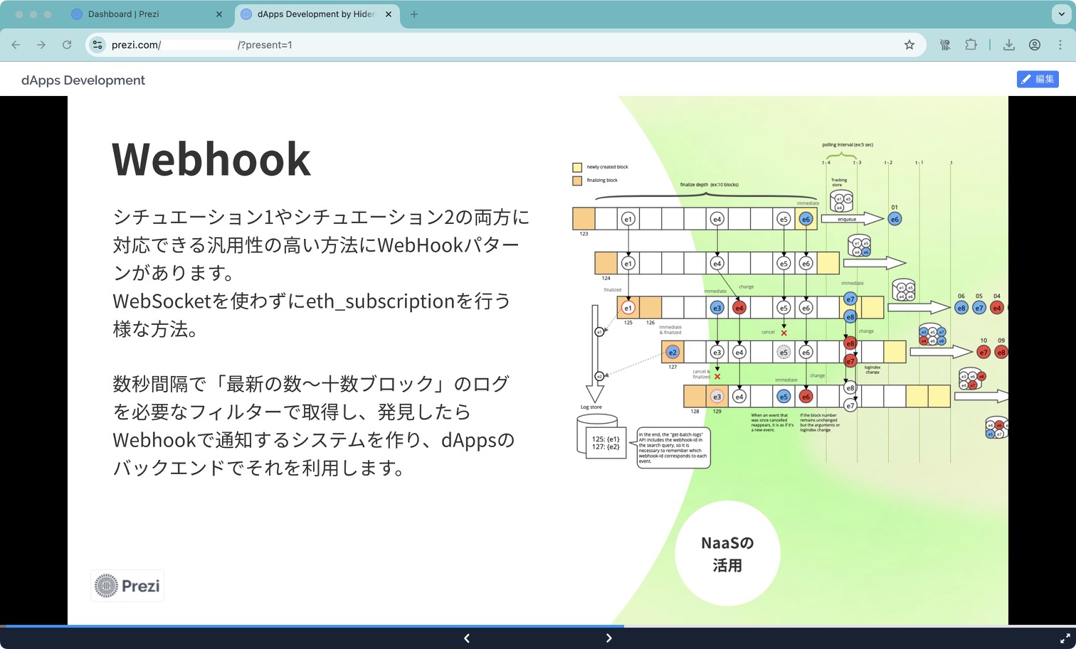
Task: Open the browser downloads icon
Action: (1009, 44)
